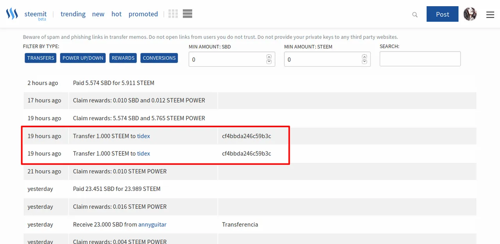
Task: Open tidex link in first transfer row
Action: point(143,136)
